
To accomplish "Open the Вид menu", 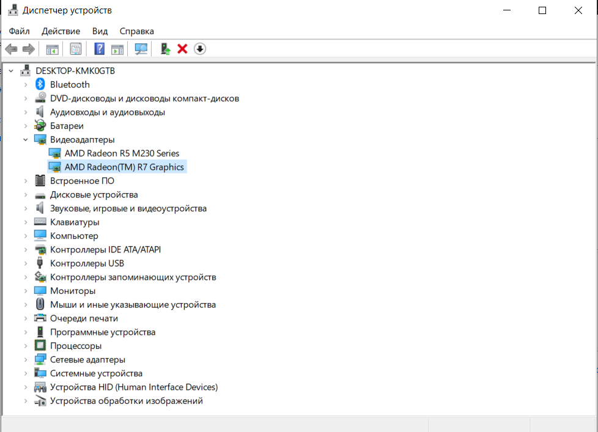I will [x=100, y=31].
